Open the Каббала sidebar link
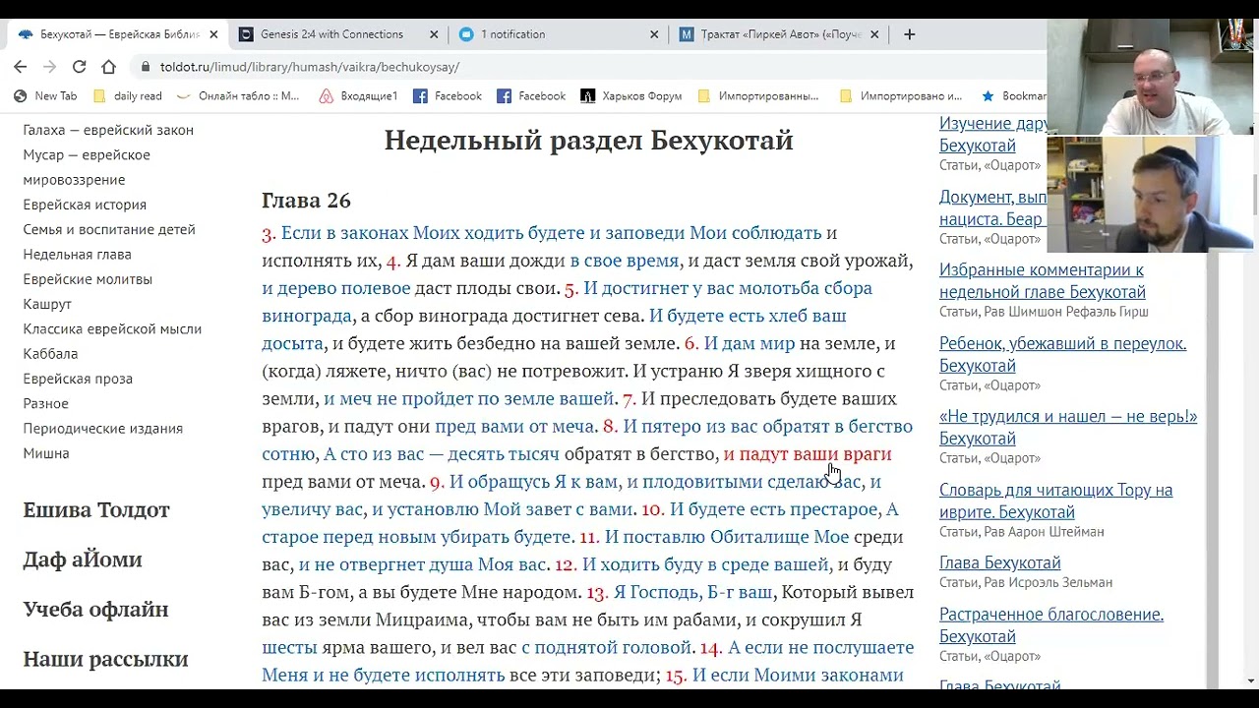 point(50,354)
